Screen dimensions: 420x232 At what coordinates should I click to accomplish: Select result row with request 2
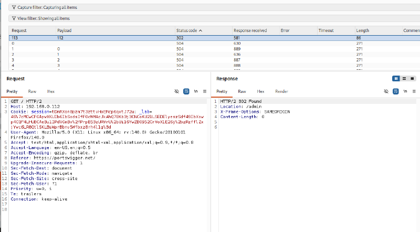coord(214,55)
